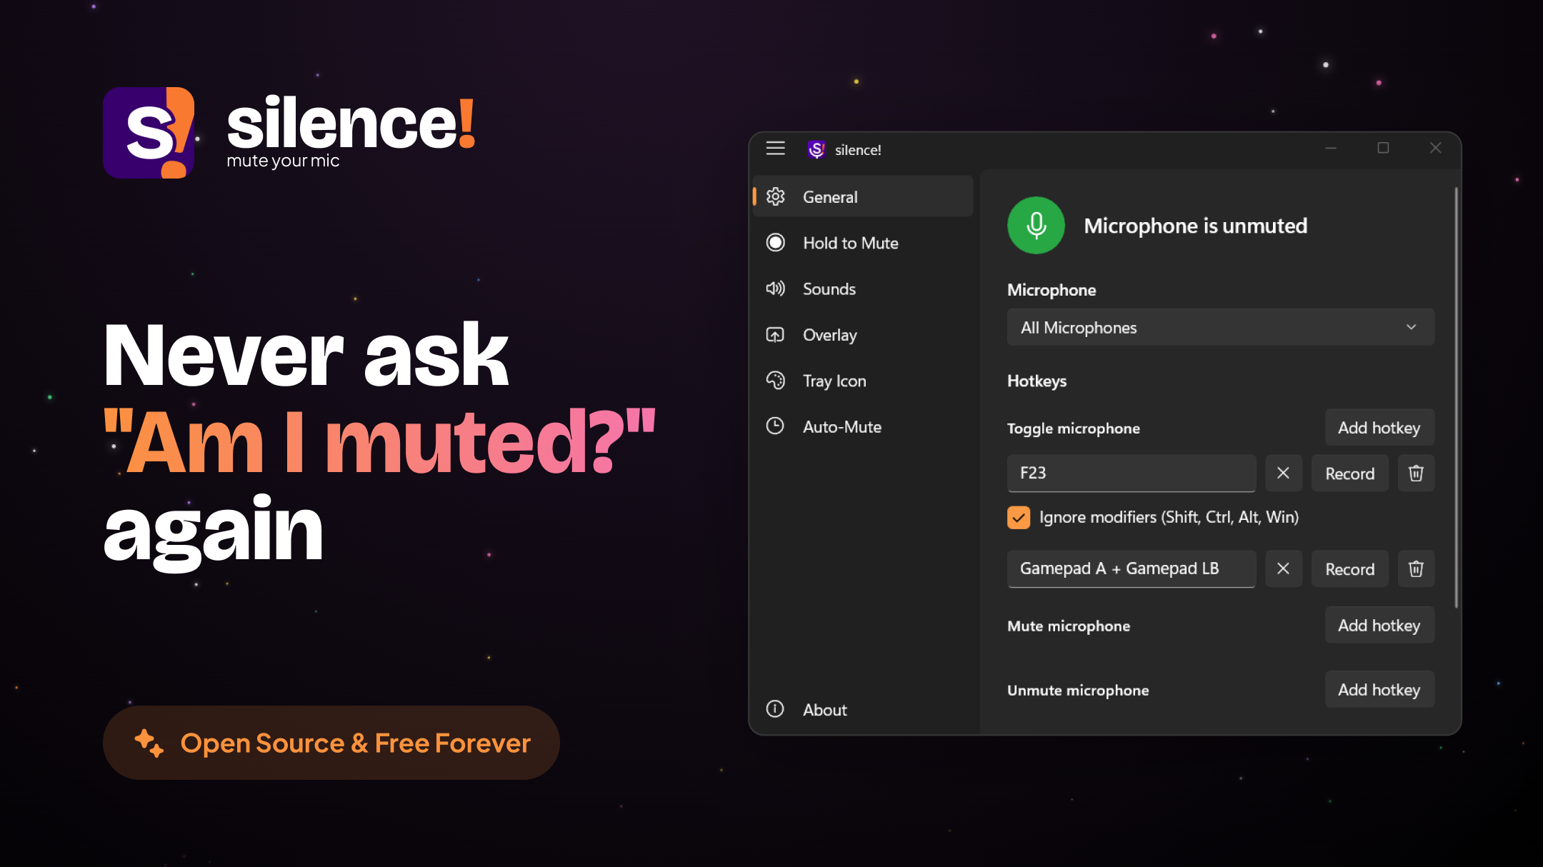Viewport: 1543px width, 867px height.
Task: Go to the Sounds settings page
Action: pos(864,289)
